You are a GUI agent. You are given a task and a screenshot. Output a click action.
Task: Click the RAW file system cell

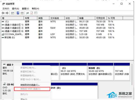53,28
